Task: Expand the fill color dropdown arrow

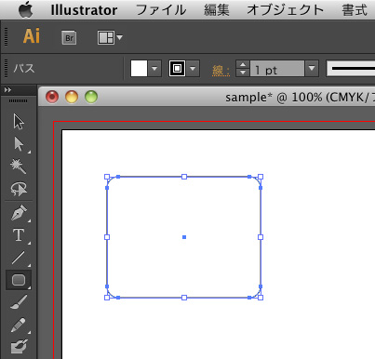Action: [154, 68]
